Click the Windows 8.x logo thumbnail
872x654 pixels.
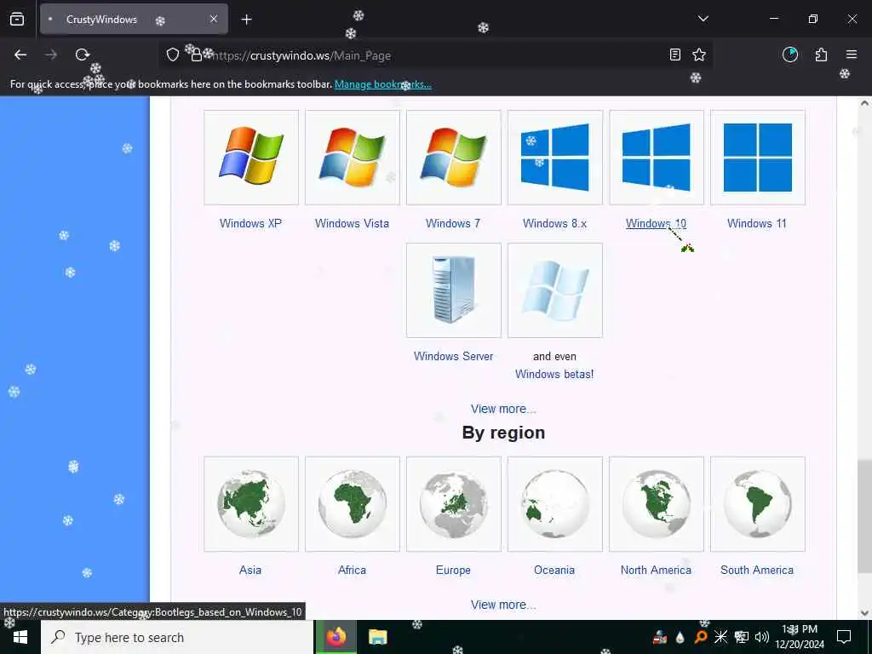[x=555, y=158]
